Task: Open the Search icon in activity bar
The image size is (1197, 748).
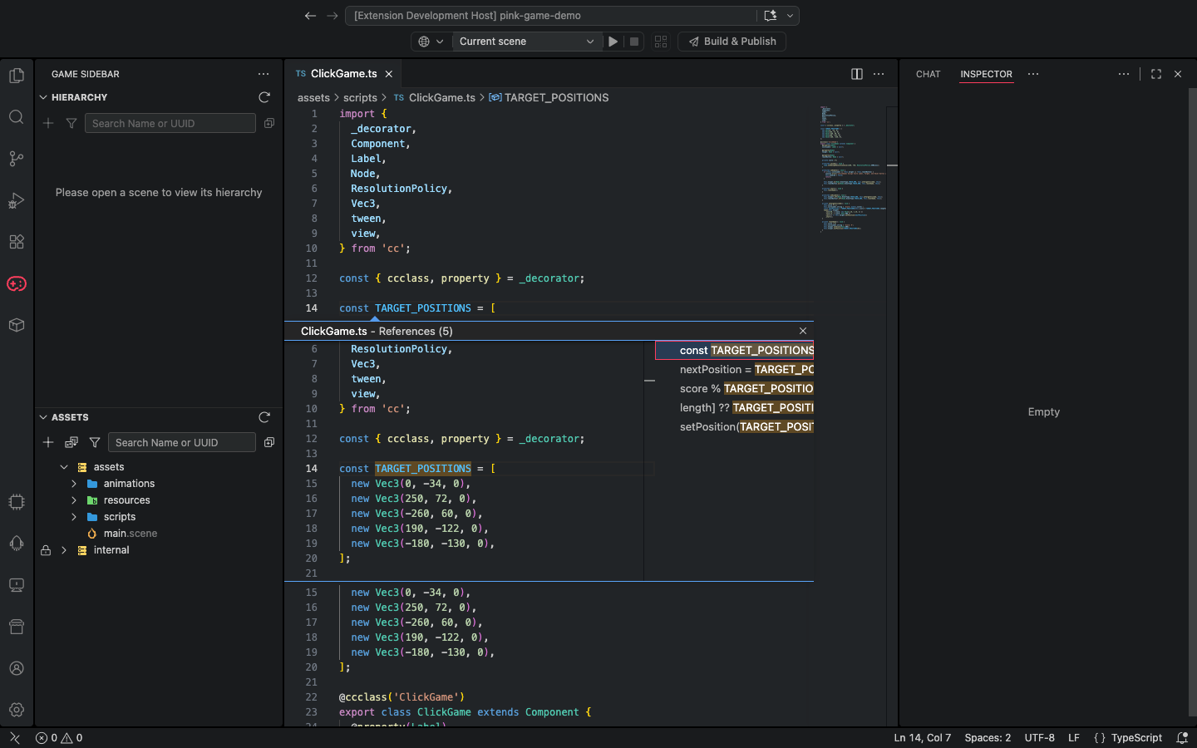Action: [16, 117]
